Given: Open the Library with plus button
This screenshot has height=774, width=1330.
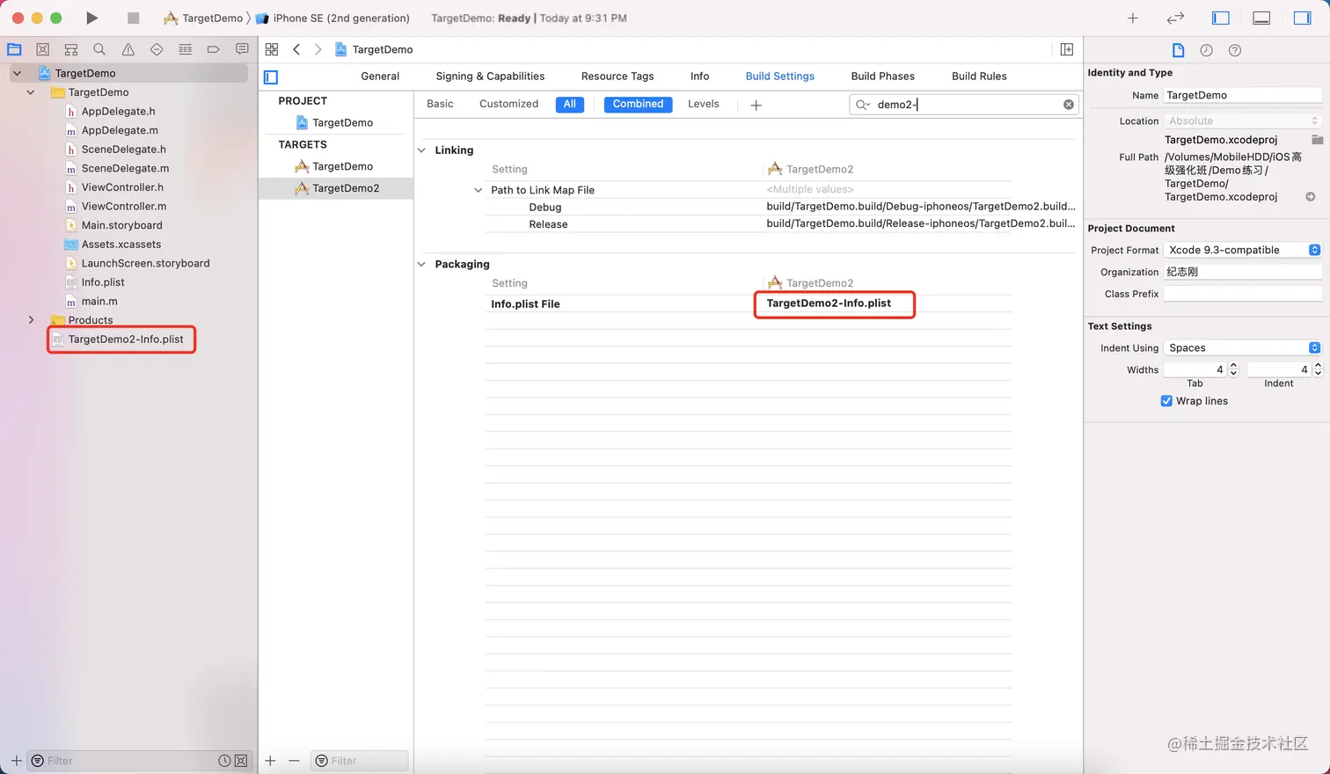Looking at the screenshot, I should pyautogui.click(x=1133, y=18).
